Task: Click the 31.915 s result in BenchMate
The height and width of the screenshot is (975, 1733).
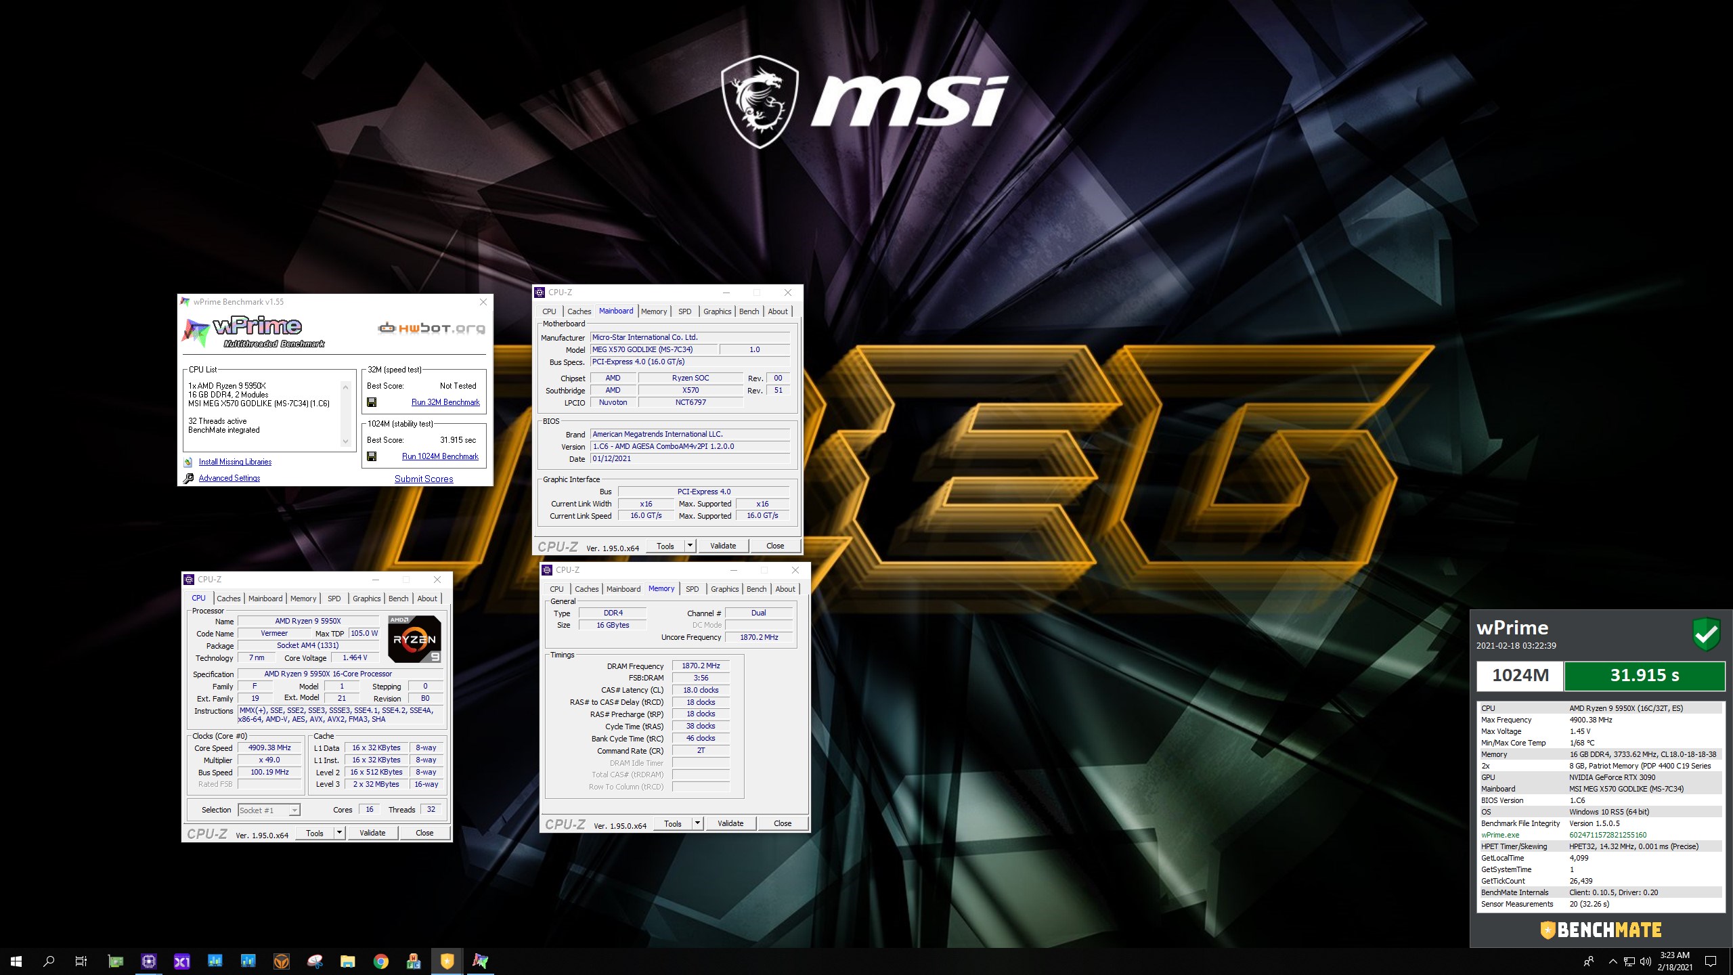Action: pos(1644,675)
